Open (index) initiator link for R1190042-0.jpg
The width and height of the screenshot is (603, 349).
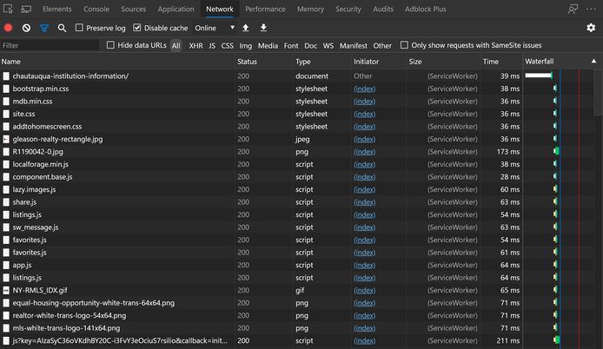coord(365,152)
